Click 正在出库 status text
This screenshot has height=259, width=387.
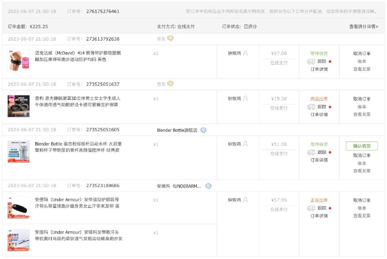[x=319, y=200]
